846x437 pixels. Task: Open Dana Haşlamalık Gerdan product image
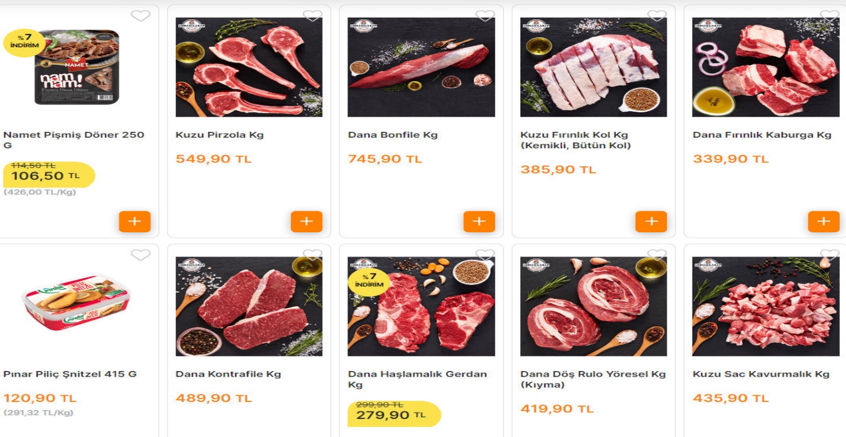pyautogui.click(x=421, y=307)
